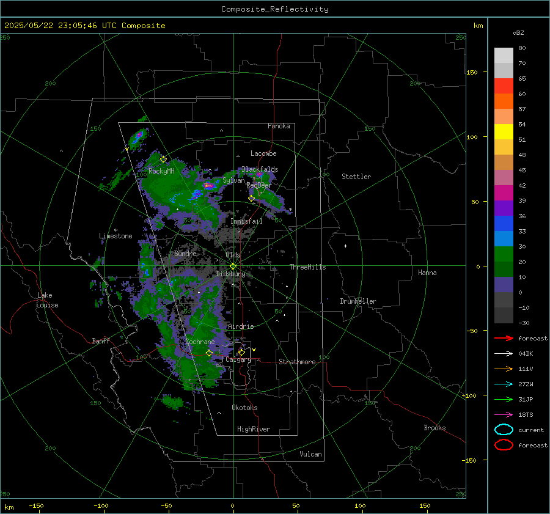Screen dimensions: 550x514
Task: Click the yellow diamond marker near RockyMH
Action: tap(163, 160)
